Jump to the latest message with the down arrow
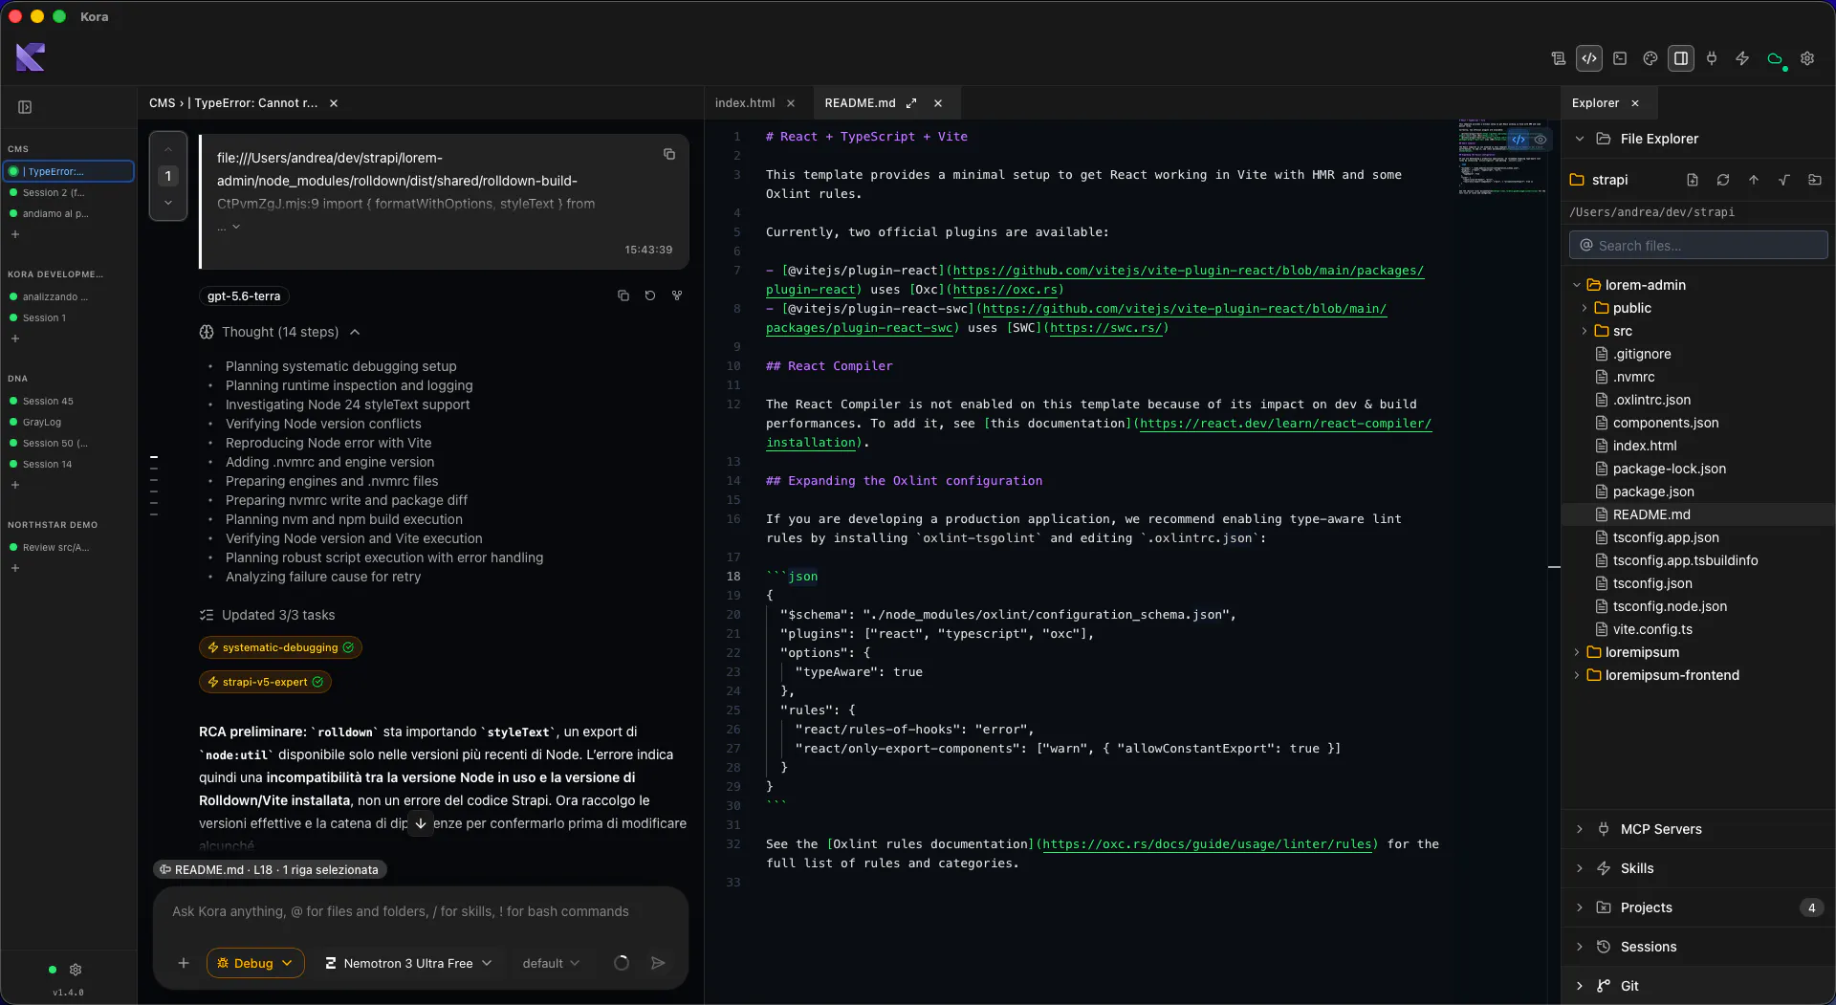The width and height of the screenshot is (1836, 1005). (421, 823)
